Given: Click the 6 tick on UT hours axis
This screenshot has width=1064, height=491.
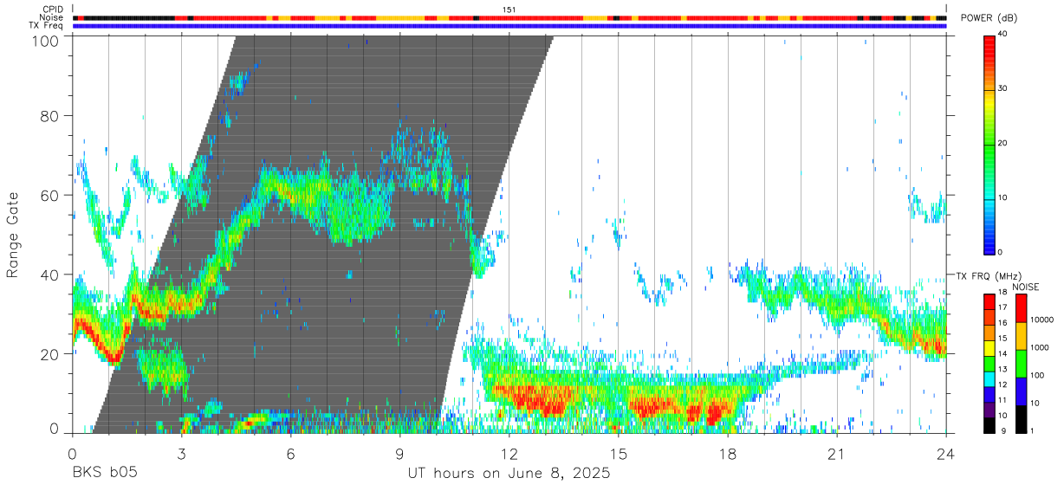Looking at the screenshot, I should [x=291, y=454].
